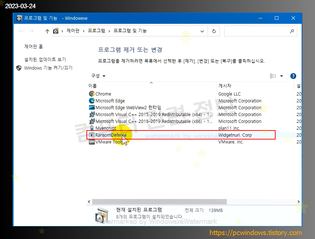Click the window title bar icon
The height and width of the screenshot is (239, 315).
[19, 18]
